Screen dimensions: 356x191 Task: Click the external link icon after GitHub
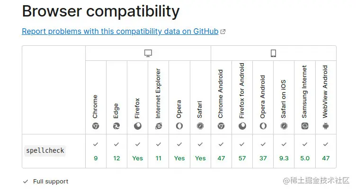click(x=223, y=32)
